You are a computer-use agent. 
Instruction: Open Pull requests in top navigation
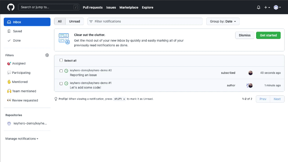click(93, 7)
